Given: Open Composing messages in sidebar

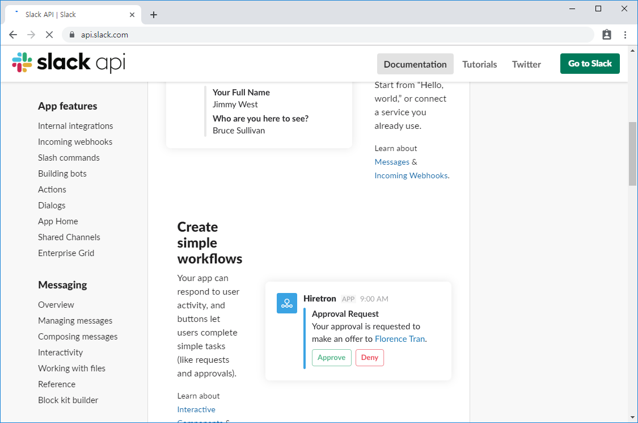Looking at the screenshot, I should click(x=78, y=337).
